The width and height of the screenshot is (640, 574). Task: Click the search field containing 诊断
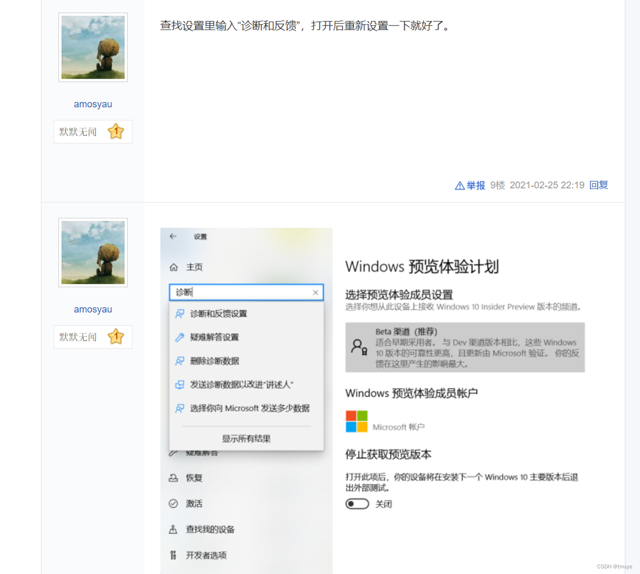[x=246, y=292]
